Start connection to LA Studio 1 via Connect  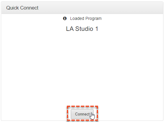click(x=82, y=114)
